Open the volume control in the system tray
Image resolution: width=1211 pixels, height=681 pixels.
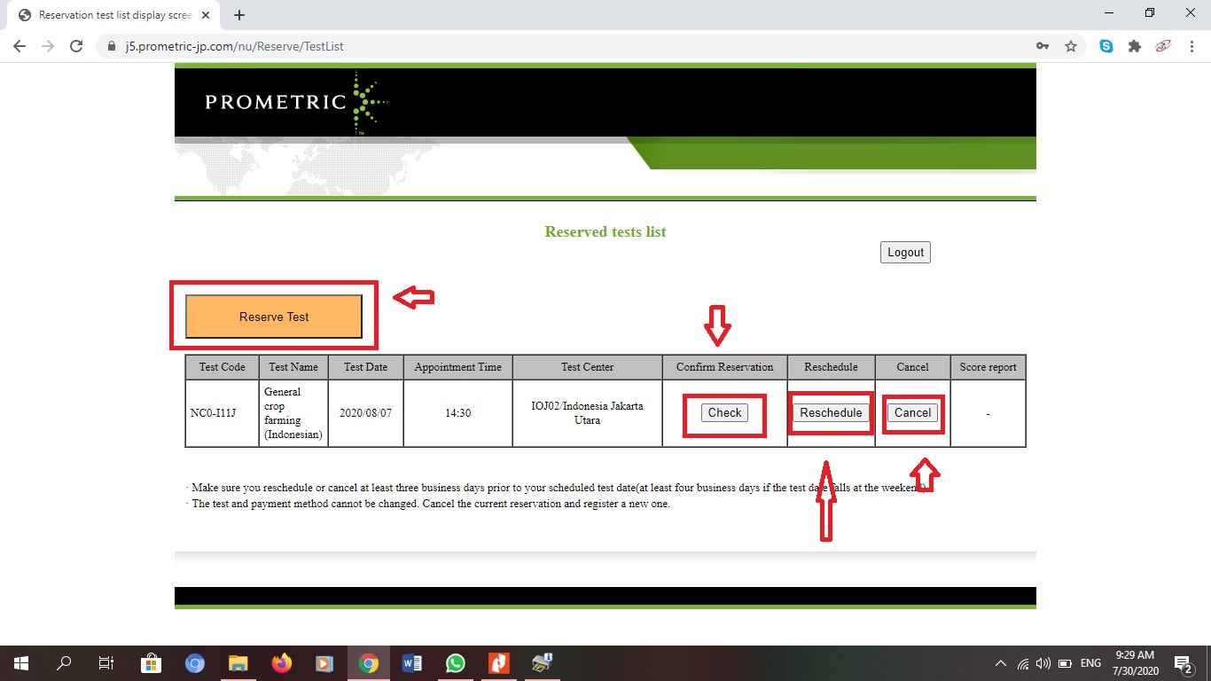pyautogui.click(x=1043, y=663)
